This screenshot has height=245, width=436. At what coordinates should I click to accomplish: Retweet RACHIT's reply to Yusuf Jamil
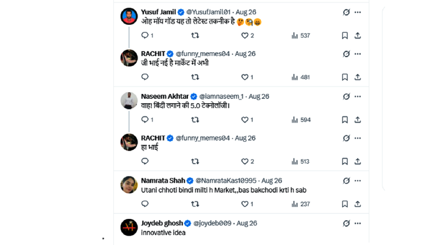click(x=195, y=77)
